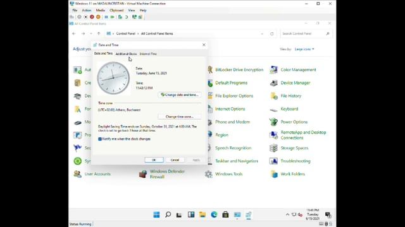Create a checkpoint via toolbar icon
405x227 pixels.
[120, 17]
